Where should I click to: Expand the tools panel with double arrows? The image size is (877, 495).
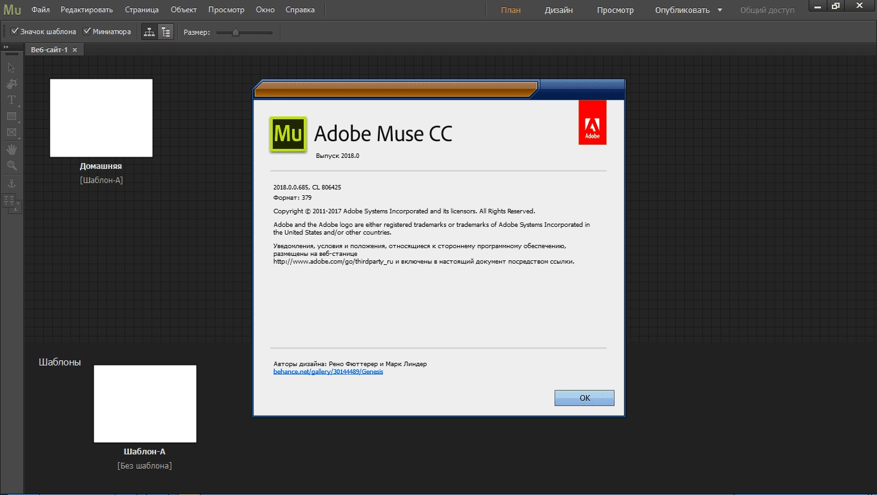[x=6, y=47]
